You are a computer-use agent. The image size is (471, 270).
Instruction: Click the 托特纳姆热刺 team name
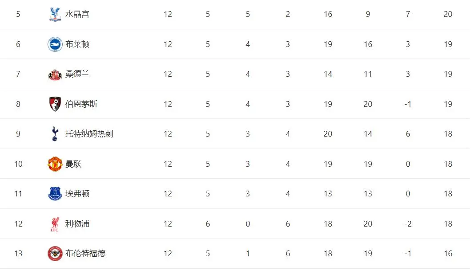pyautogui.click(x=89, y=134)
